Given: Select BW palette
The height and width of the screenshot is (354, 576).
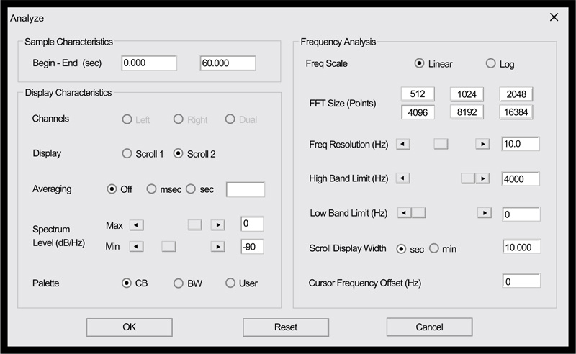Looking at the screenshot, I should click(178, 283).
